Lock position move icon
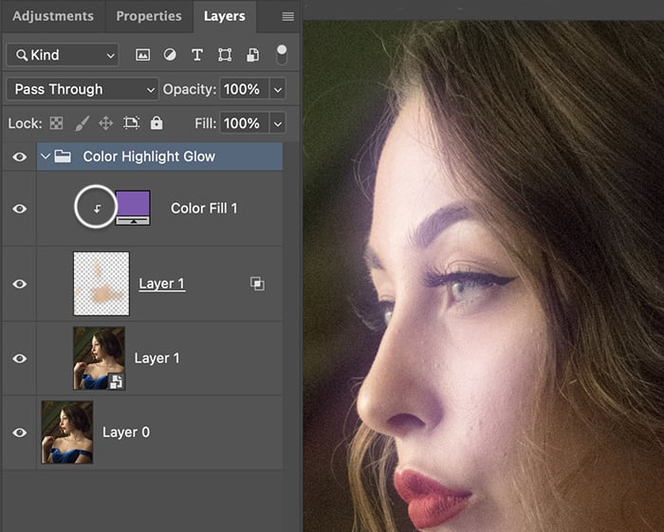Image resolution: width=664 pixels, height=532 pixels. click(106, 123)
